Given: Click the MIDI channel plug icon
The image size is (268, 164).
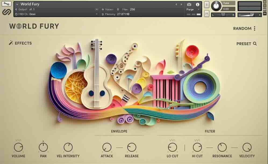Looking at the screenshot, I should pyautogui.click(x=16, y=14).
